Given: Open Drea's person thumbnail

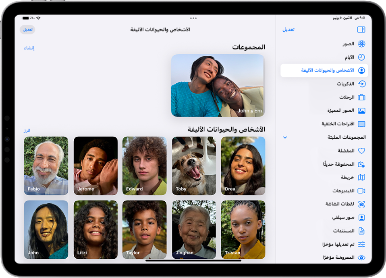Looking at the screenshot, I should click(243, 166).
